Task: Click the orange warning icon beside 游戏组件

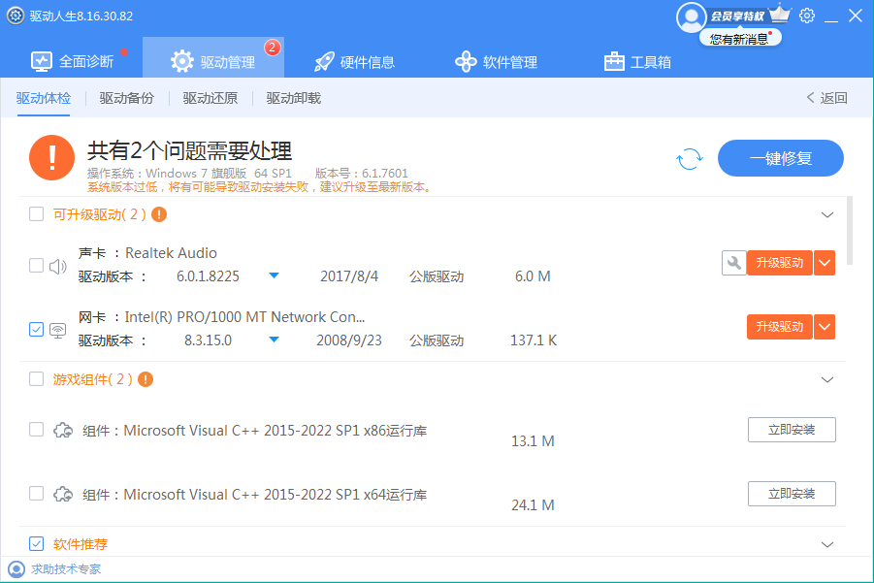Action: (146, 379)
